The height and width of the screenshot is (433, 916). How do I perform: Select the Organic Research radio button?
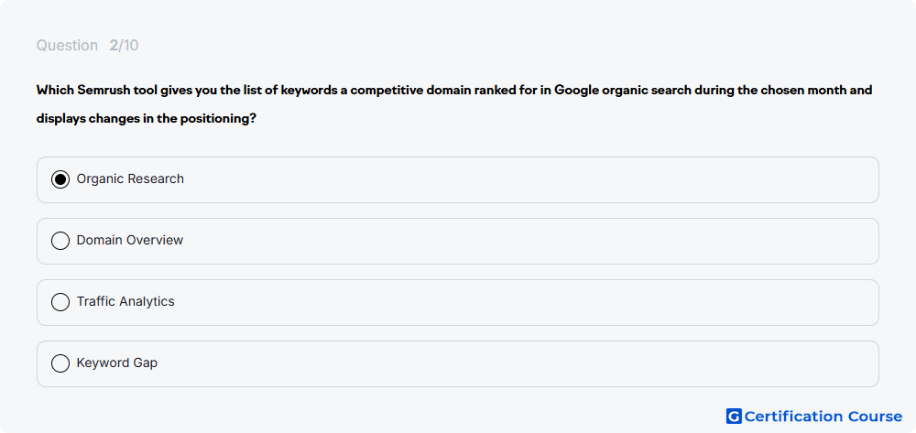click(60, 179)
